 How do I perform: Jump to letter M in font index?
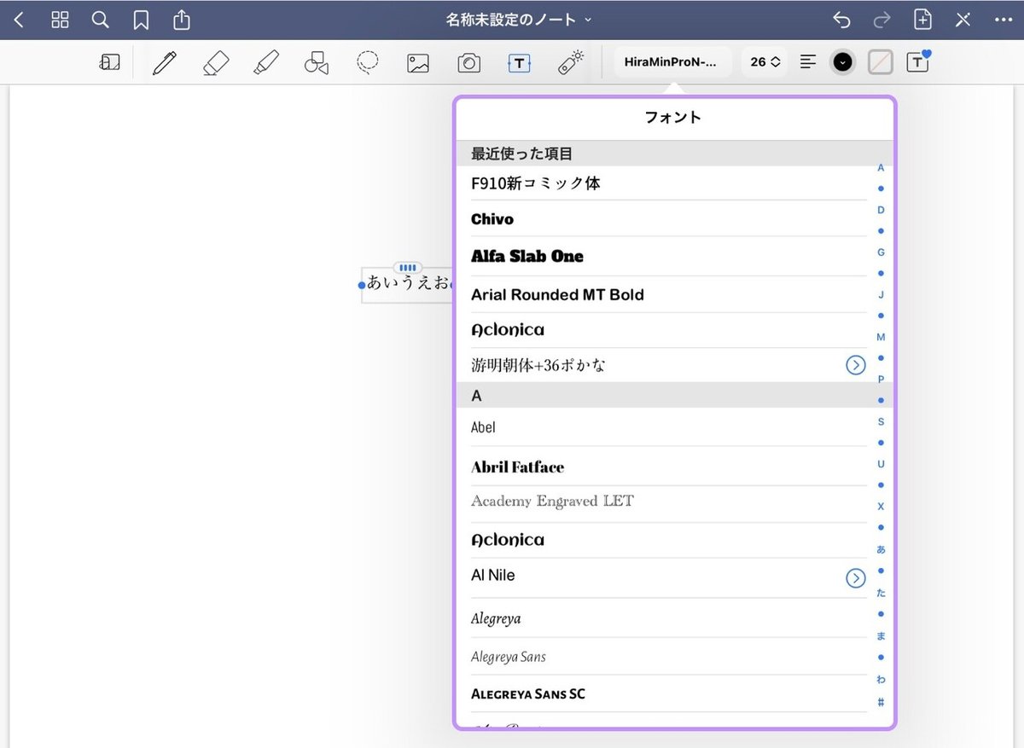coord(881,337)
